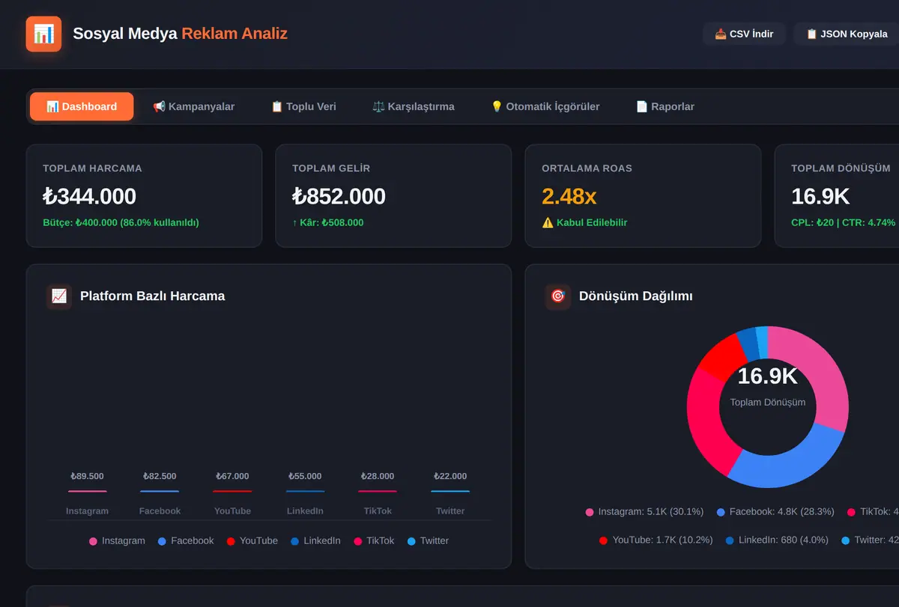Image resolution: width=899 pixels, height=607 pixels.
Task: Click the CPL: ₺20 | CTR text
Action: coord(843,222)
